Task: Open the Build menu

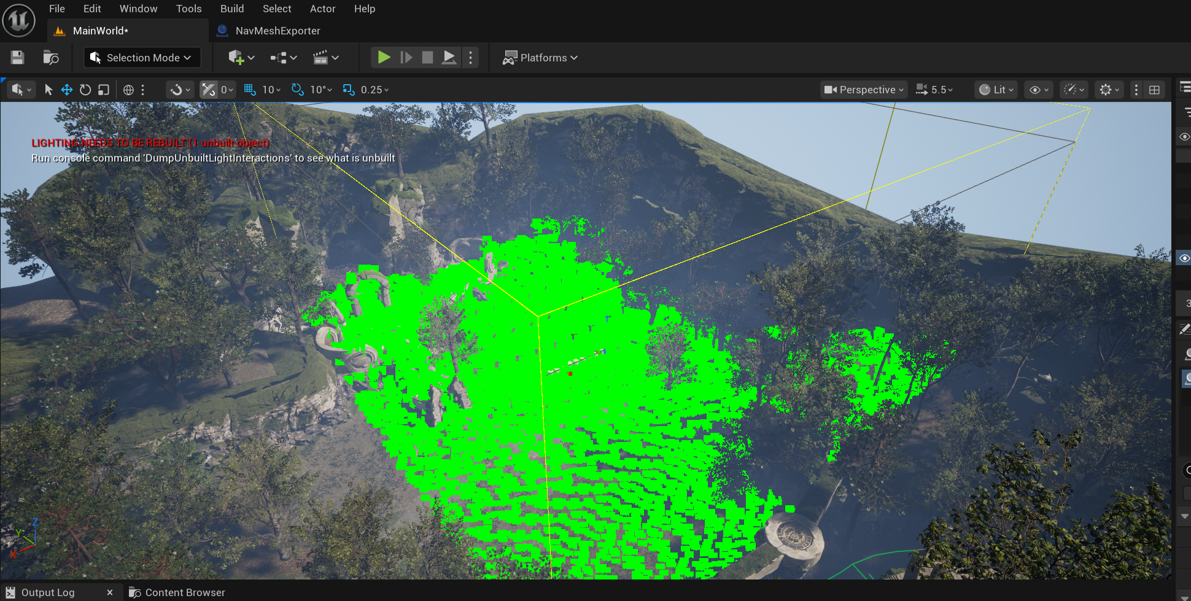Action: coord(232,9)
